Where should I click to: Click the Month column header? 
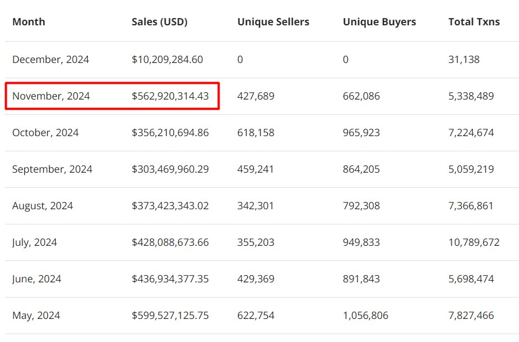tap(29, 22)
